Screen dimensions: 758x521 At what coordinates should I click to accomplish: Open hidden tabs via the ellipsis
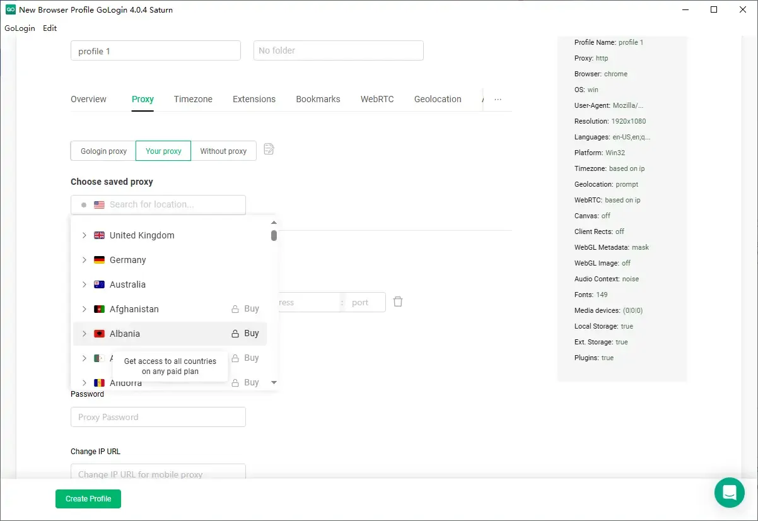coord(498,99)
